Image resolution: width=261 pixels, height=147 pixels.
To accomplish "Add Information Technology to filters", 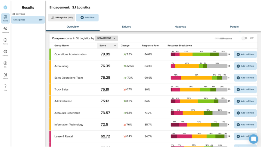I will [245, 125].
